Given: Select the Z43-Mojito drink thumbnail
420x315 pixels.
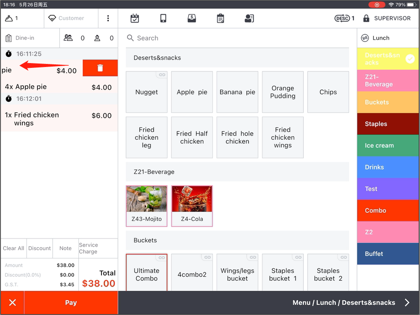Looking at the screenshot, I should (147, 206).
